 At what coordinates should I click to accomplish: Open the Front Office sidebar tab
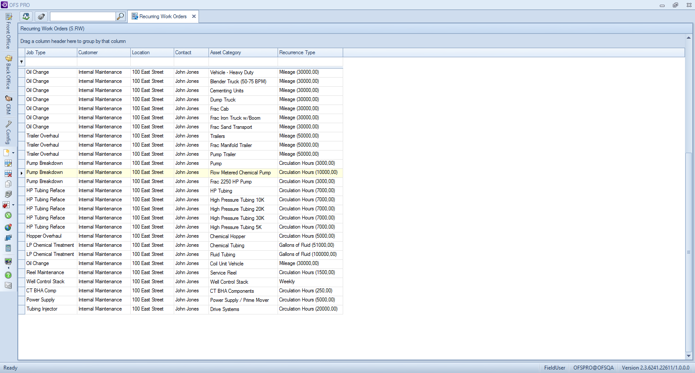(8, 31)
